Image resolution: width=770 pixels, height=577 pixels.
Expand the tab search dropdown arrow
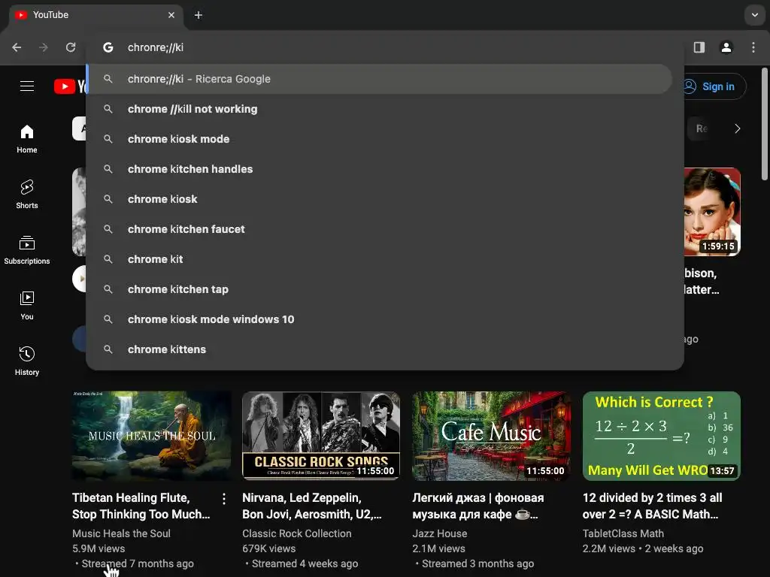754,15
